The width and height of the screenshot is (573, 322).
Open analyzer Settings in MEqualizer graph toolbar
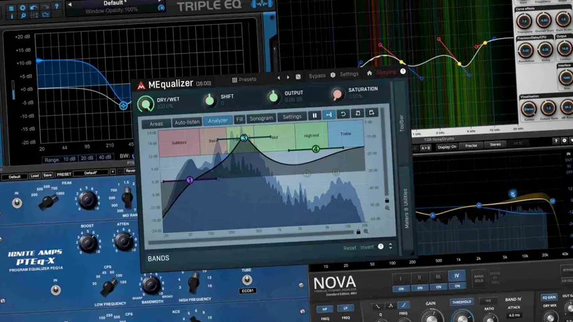(292, 117)
